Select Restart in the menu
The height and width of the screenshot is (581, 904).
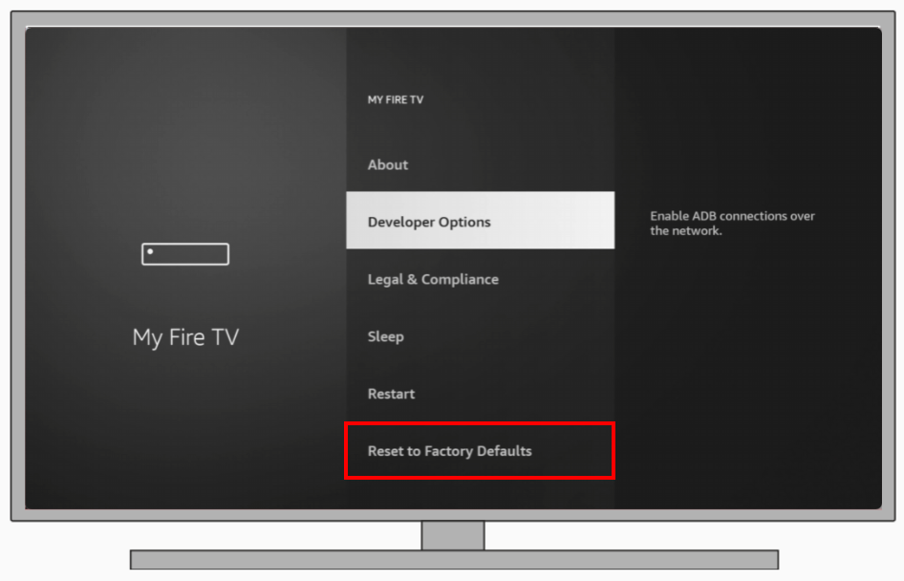pos(481,393)
